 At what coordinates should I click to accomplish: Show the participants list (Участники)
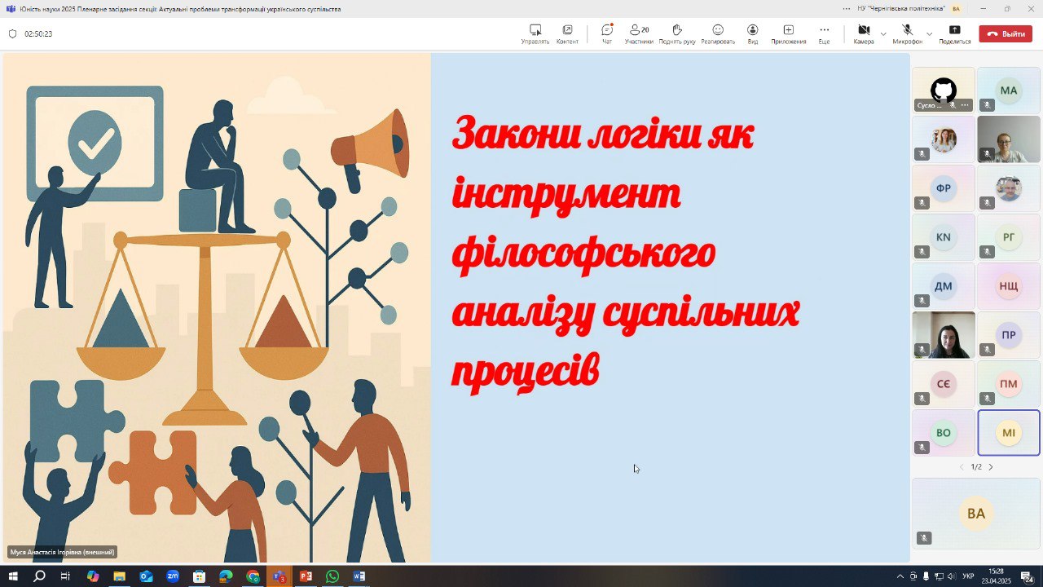tap(639, 33)
